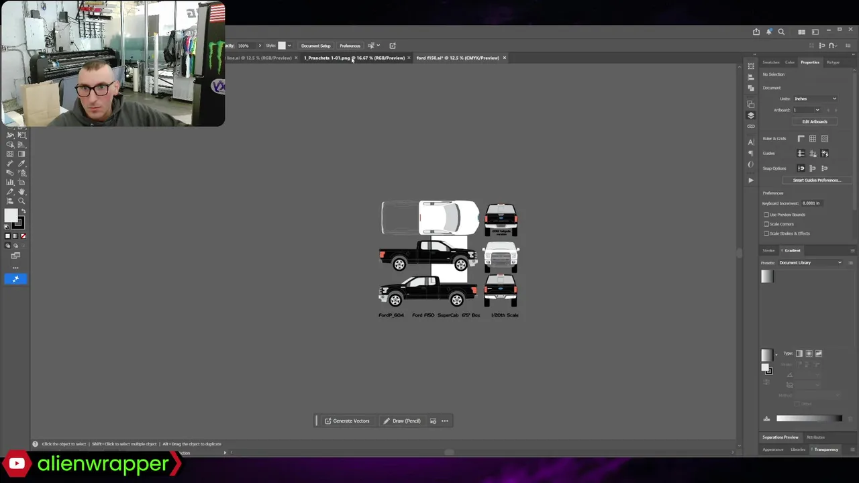859x483 pixels.
Task: Click the Edit Artboards button
Action: (815, 121)
